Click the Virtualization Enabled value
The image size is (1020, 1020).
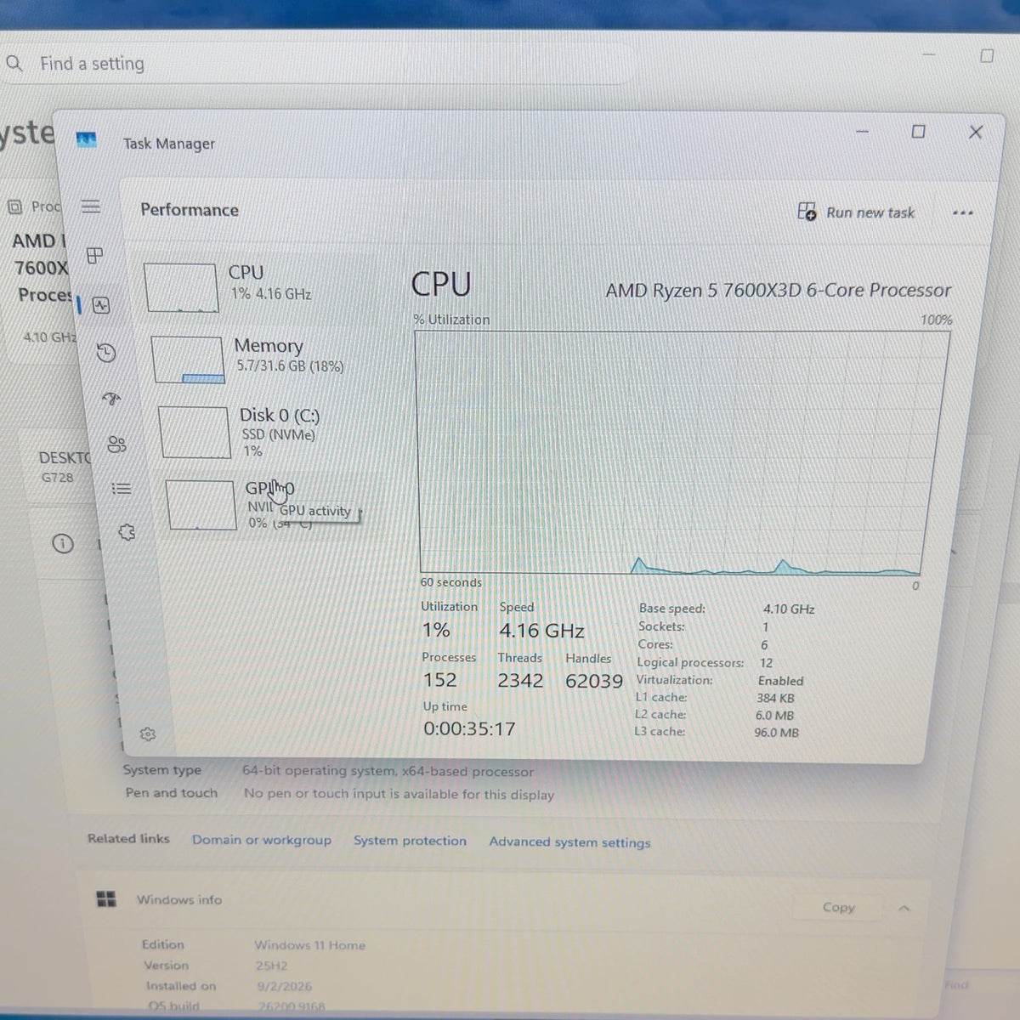pos(780,681)
